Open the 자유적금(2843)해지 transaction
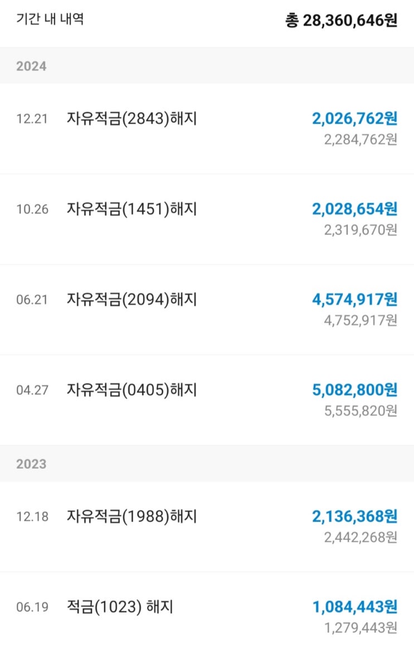 click(x=207, y=129)
